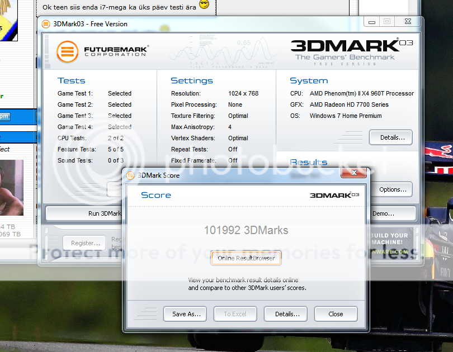Screen dimensions: 453x352
Task: Click the 3DMark Score dialog title icon
Action: click(x=130, y=175)
